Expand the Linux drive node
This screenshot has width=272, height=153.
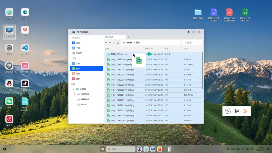[75, 104]
